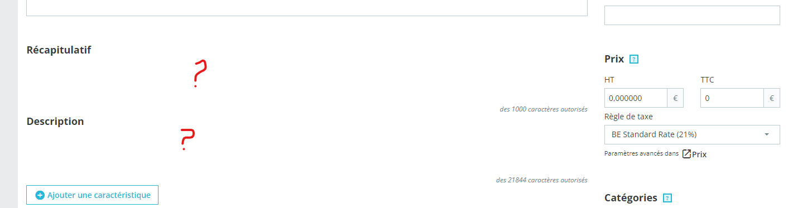Expand the BE Standard Rate (21%) dropdown
The height and width of the screenshot is (208, 788).
coord(692,134)
